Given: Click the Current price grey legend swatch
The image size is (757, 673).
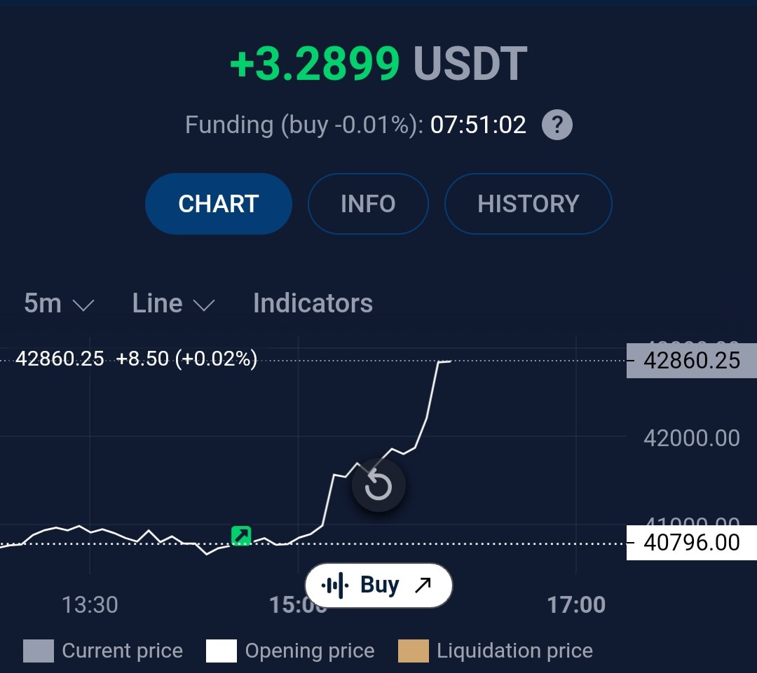Looking at the screenshot, I should pos(39,651).
